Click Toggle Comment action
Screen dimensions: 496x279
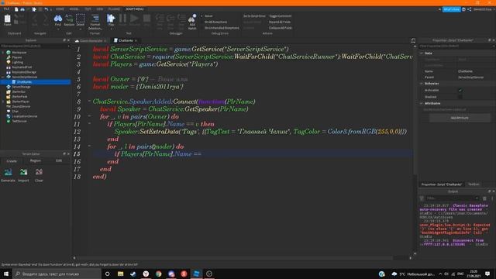pyautogui.click(x=281, y=15)
